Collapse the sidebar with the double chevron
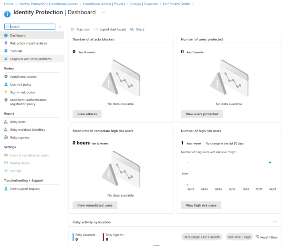This screenshot has height=246, width=286. tap(59, 26)
